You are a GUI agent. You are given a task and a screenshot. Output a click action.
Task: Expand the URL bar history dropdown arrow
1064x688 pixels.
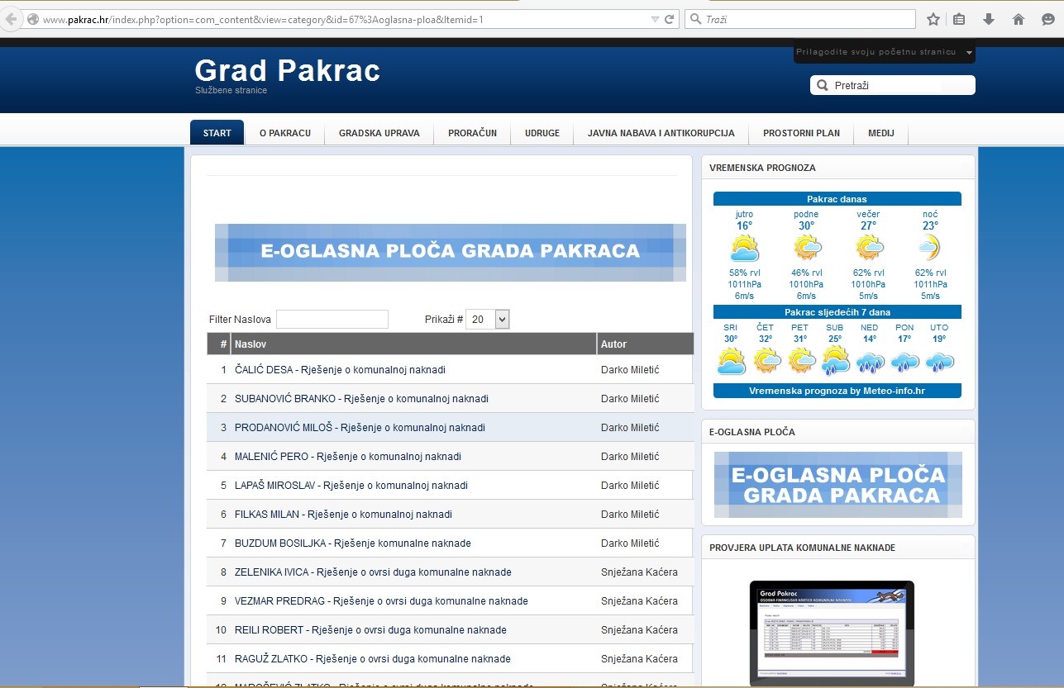(x=655, y=19)
